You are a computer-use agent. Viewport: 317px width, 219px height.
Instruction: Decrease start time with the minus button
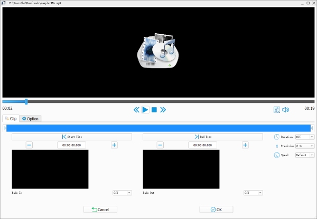pos(29,145)
